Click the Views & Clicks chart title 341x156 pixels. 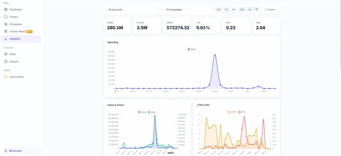[x=116, y=105]
